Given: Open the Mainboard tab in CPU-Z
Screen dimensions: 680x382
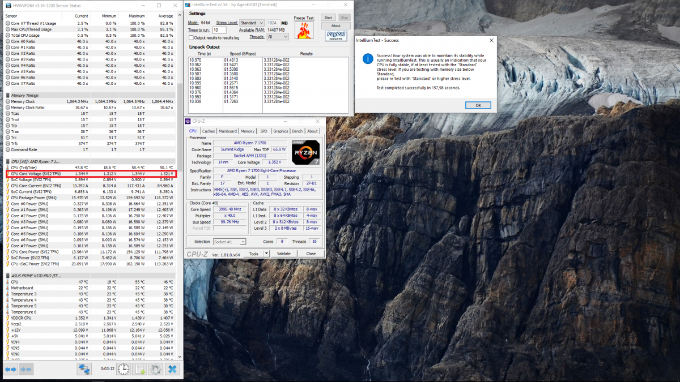Looking at the screenshot, I should [228, 131].
